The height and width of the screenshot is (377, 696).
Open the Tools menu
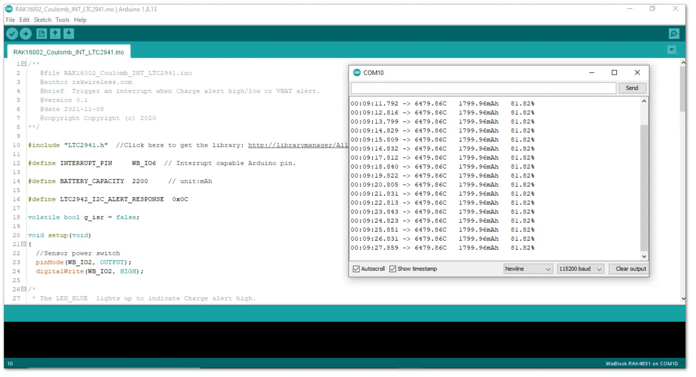coord(62,20)
